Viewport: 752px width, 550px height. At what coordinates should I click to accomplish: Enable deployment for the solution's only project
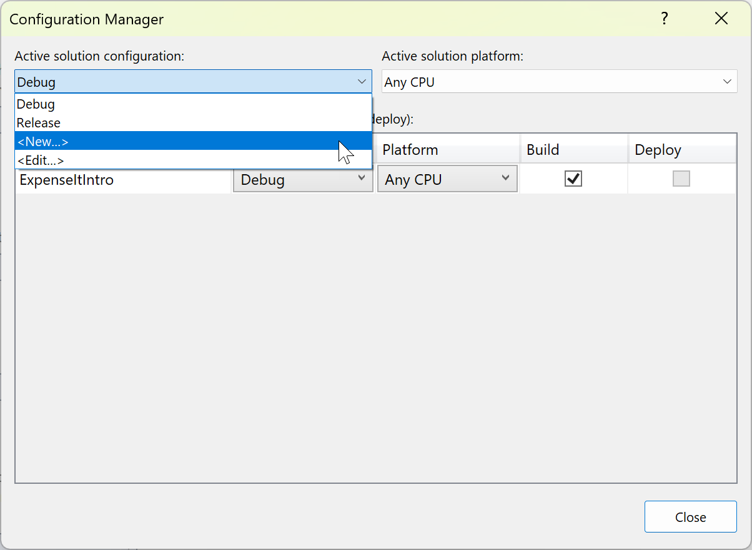pos(681,179)
